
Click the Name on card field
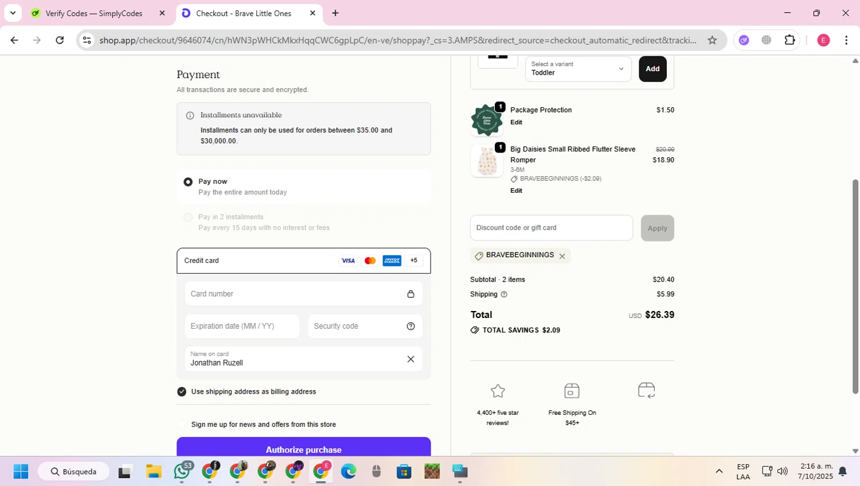[x=303, y=359]
